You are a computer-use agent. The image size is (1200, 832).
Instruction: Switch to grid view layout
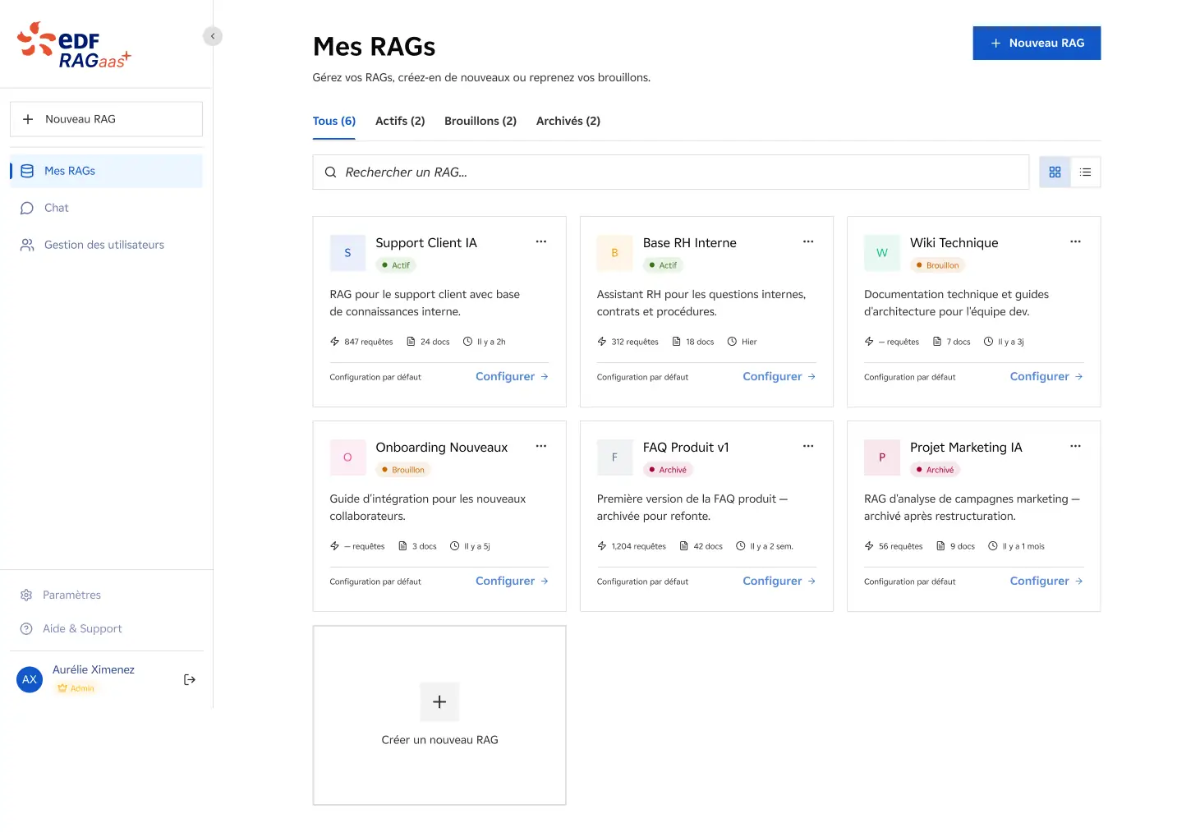(1055, 172)
